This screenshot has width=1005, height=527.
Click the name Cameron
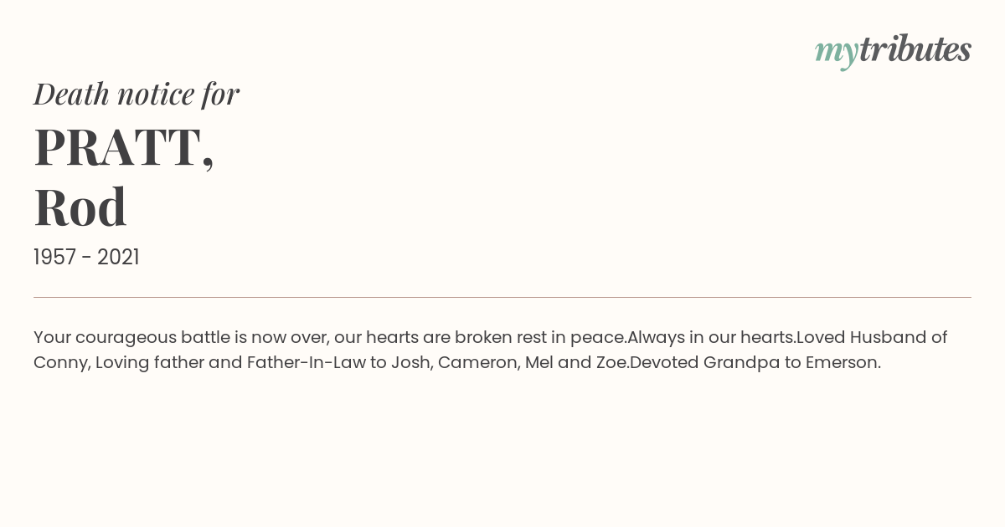click(x=477, y=363)
